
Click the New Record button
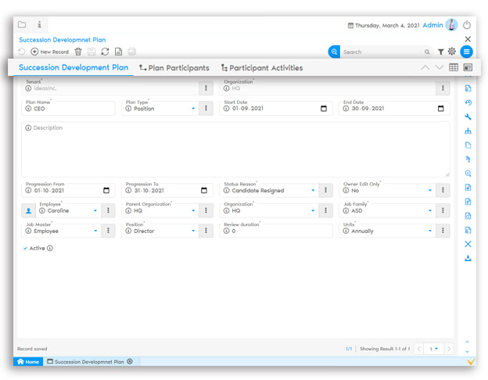pyautogui.click(x=50, y=52)
